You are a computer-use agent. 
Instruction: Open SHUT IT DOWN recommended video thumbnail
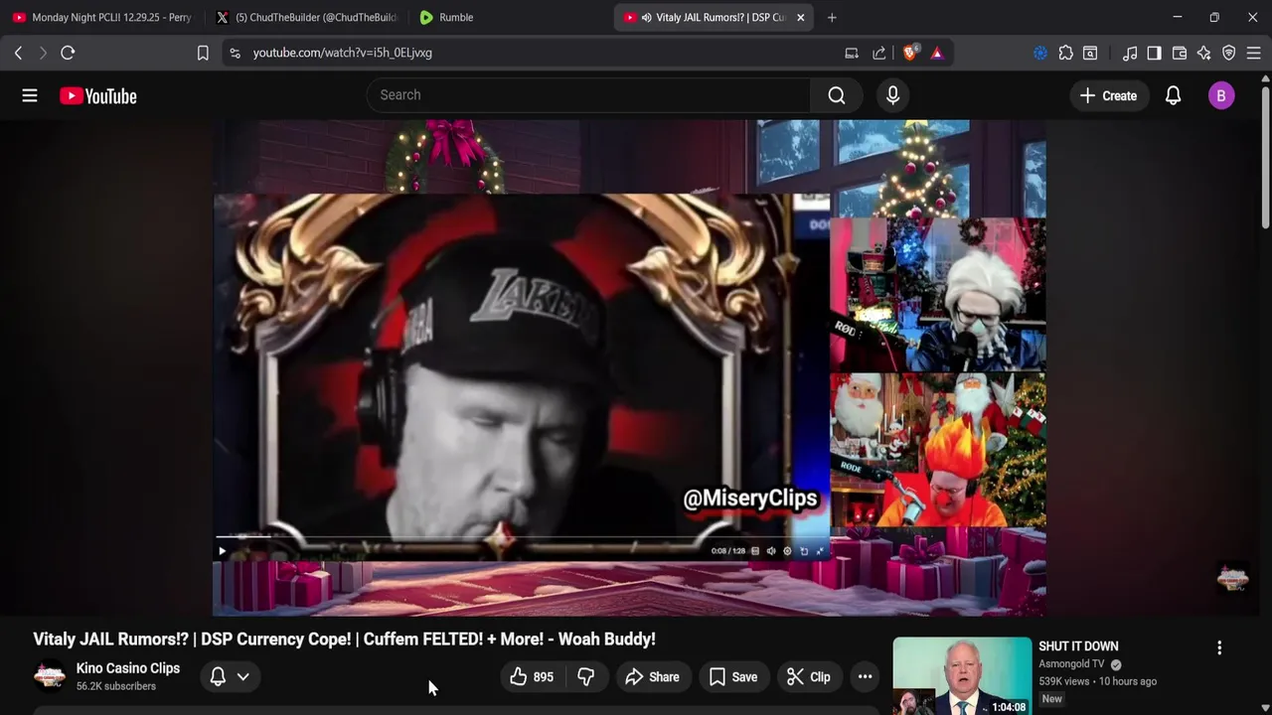click(x=962, y=676)
